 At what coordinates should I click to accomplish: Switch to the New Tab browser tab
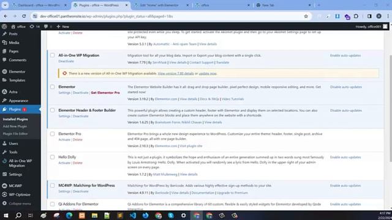tap(284, 5)
